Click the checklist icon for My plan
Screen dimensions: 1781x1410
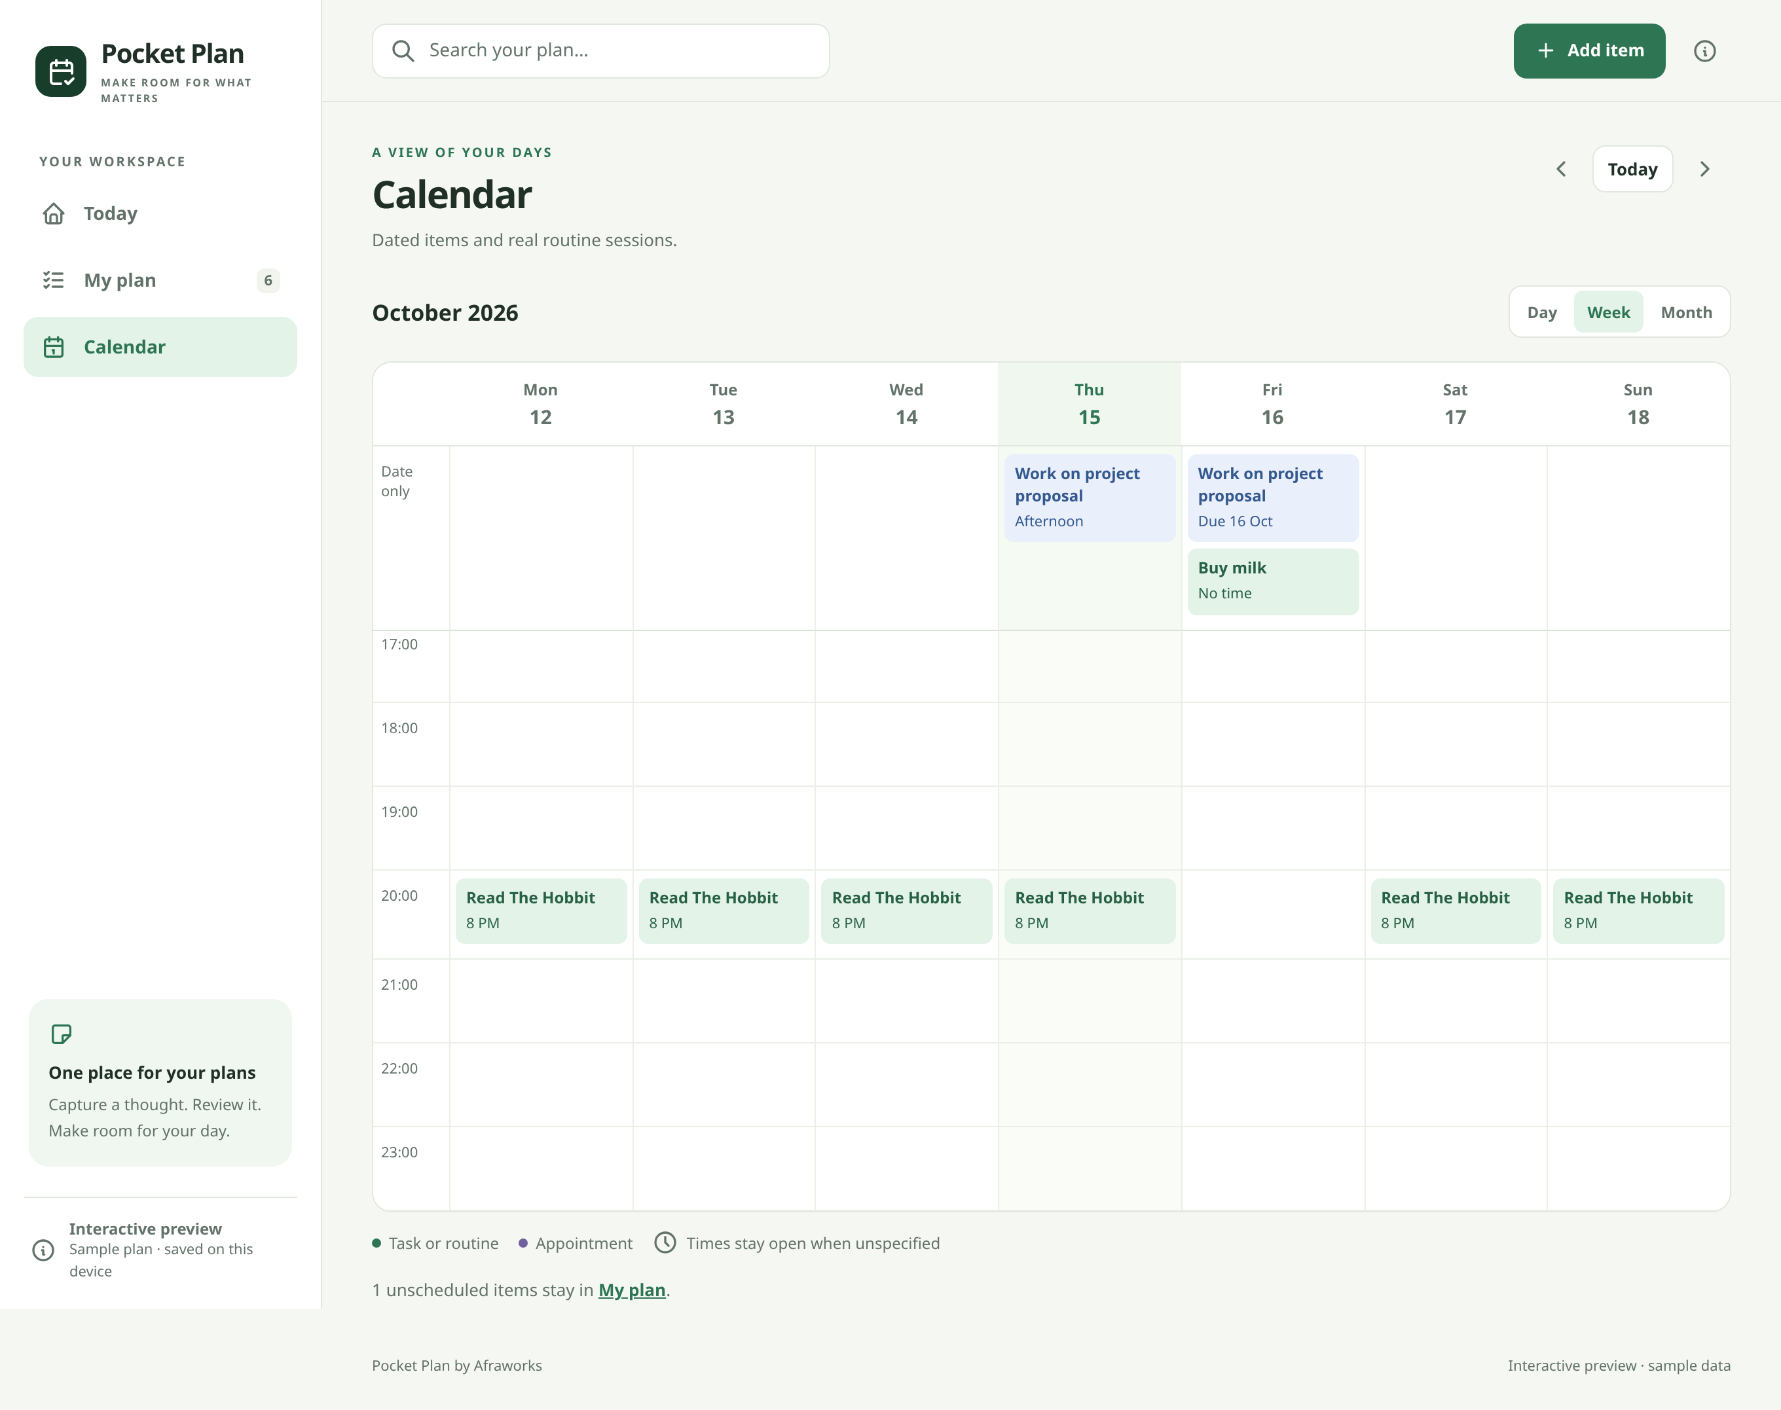[54, 281]
